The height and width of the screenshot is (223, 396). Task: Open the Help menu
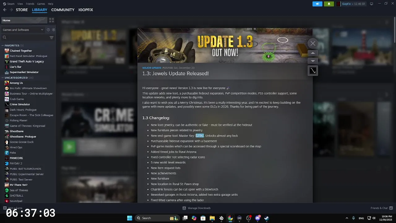(50, 4)
